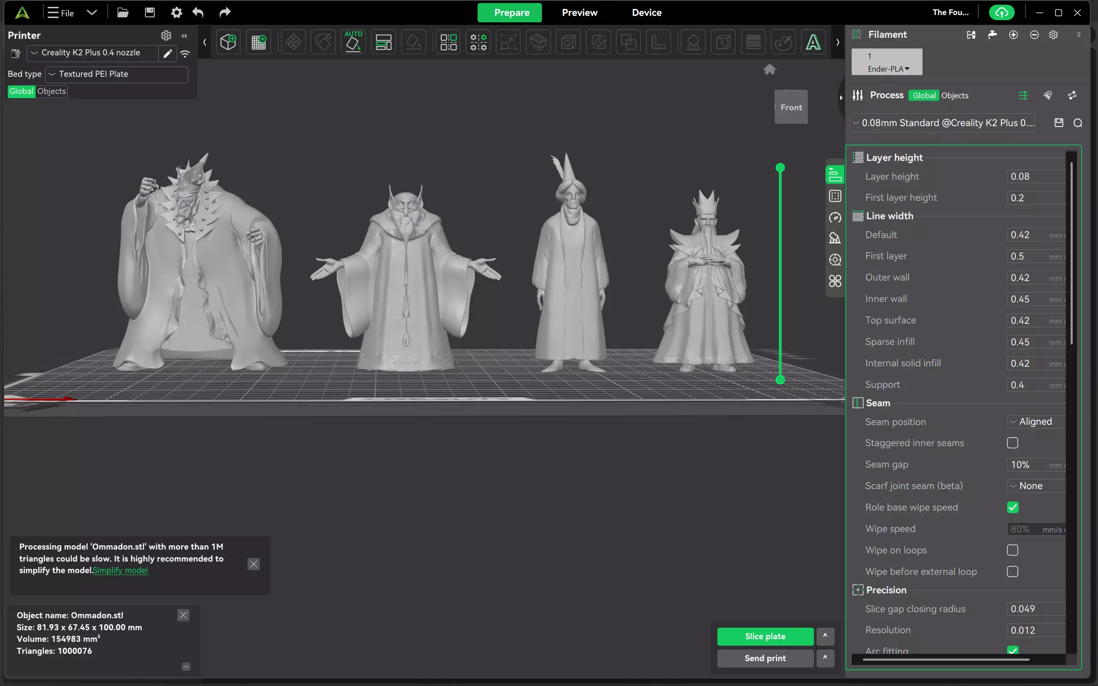Open the Printer panel settings gear
This screenshot has height=686, width=1098.
click(166, 35)
